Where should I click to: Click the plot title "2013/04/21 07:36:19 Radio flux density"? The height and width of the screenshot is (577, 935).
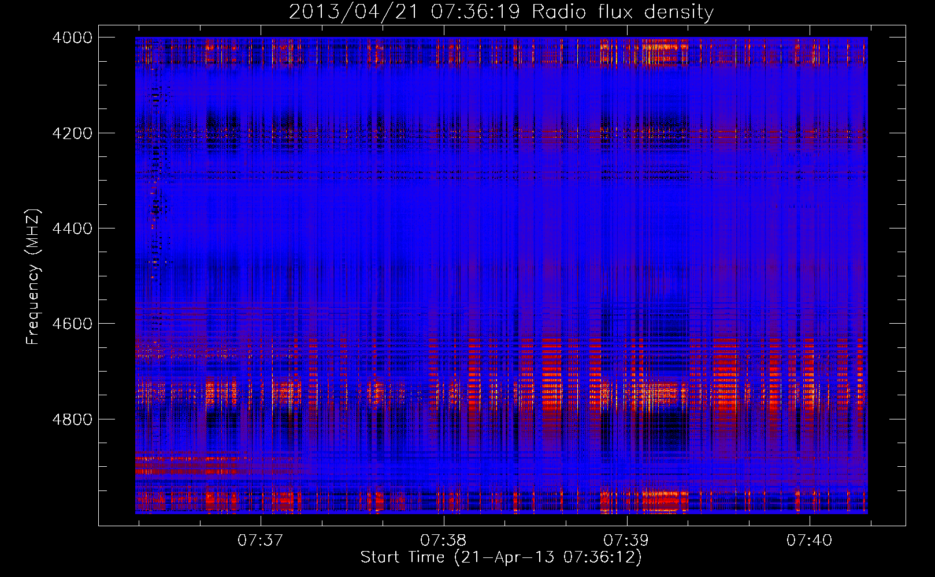click(502, 12)
